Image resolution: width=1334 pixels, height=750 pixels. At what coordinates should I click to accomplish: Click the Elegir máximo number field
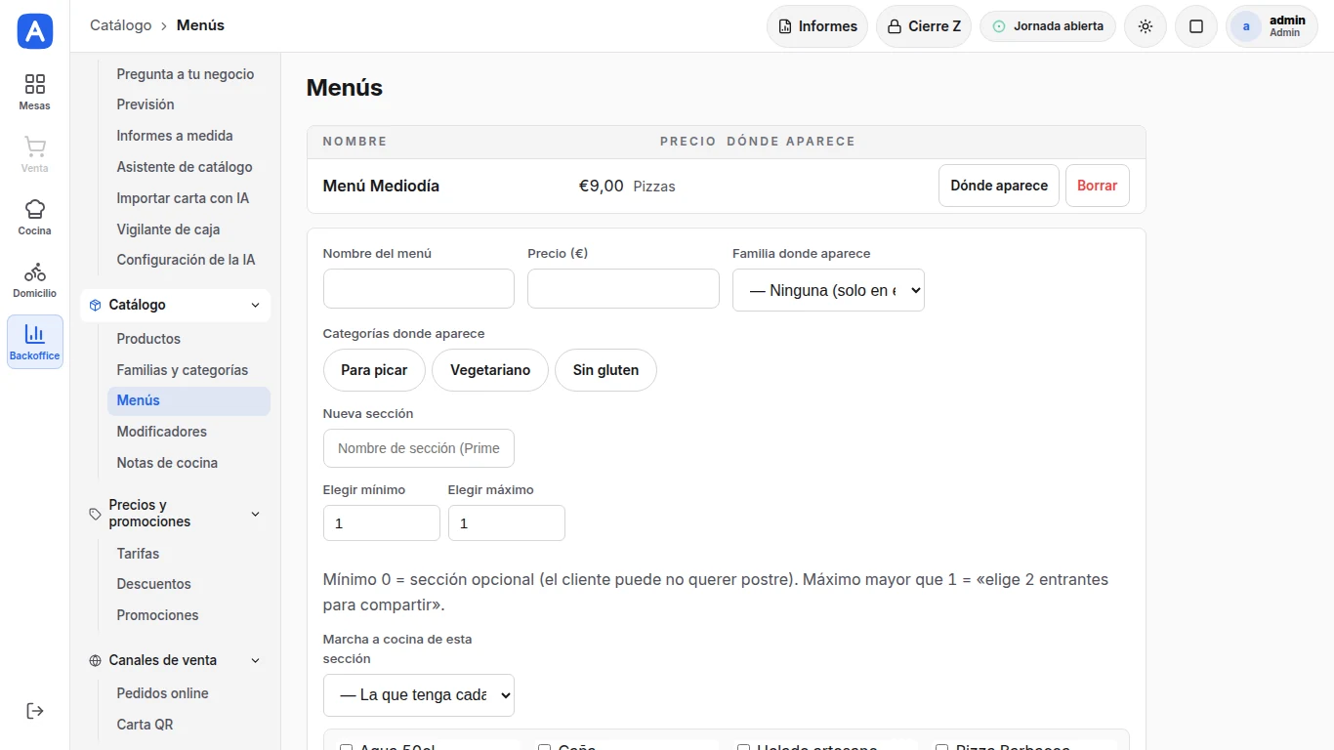point(507,523)
